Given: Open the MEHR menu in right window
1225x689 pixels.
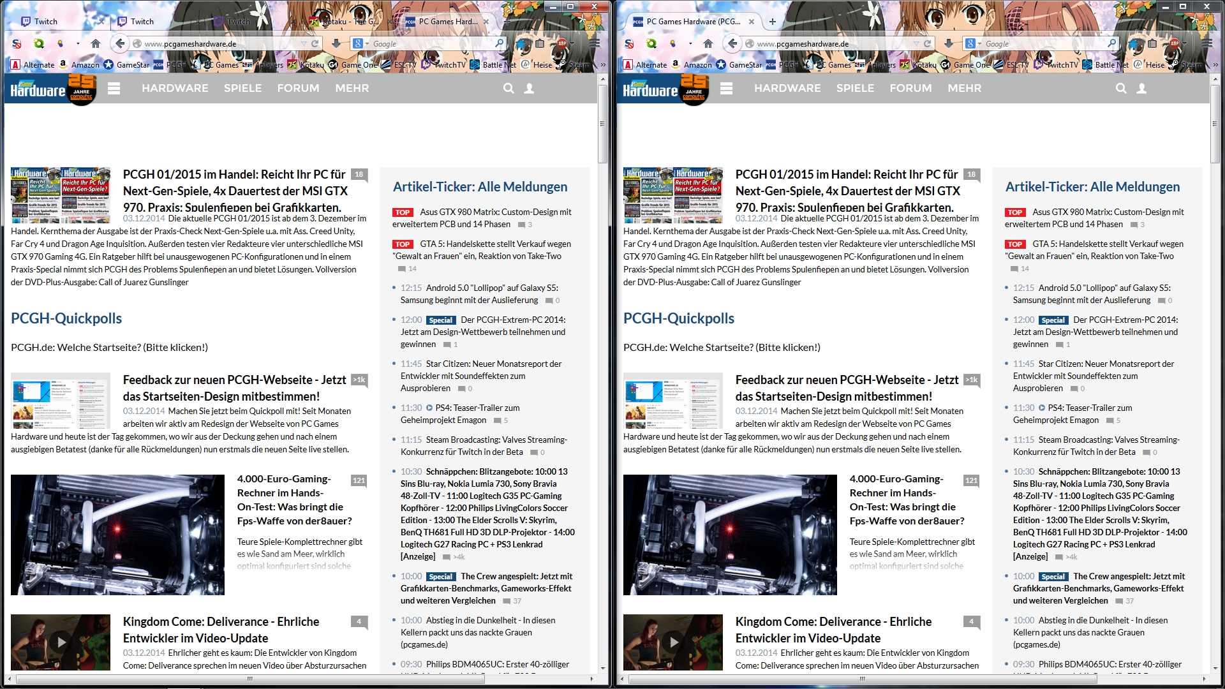Looking at the screenshot, I should coord(964,88).
